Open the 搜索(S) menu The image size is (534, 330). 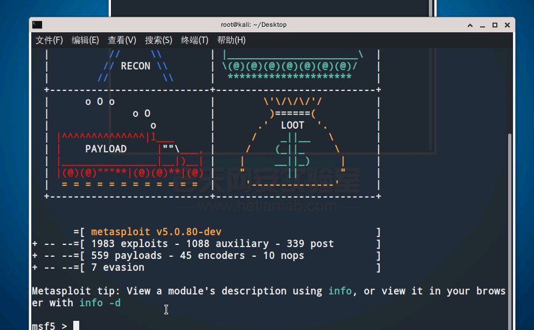pos(158,40)
